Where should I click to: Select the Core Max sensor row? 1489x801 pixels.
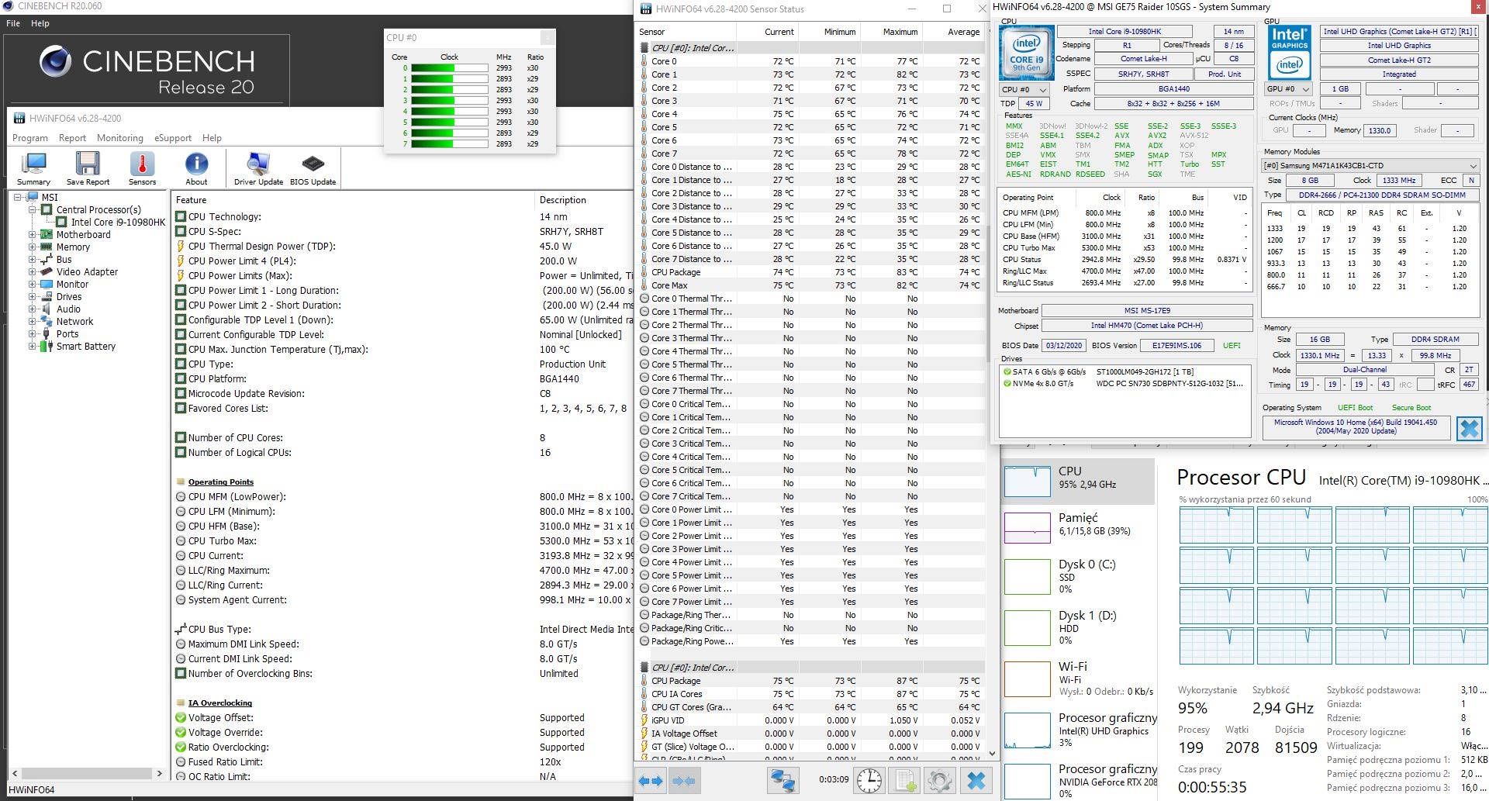tap(811, 285)
